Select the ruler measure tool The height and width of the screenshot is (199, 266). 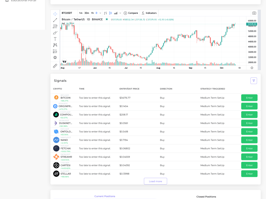click(55, 66)
